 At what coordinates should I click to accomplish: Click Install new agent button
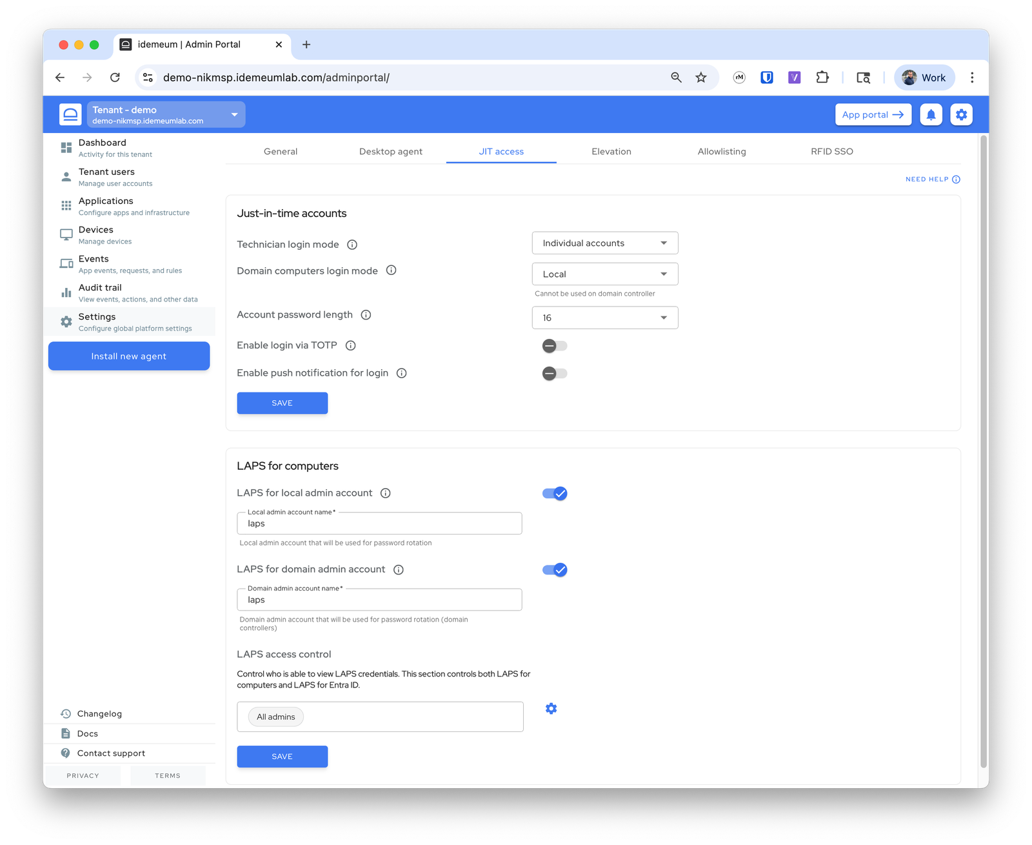click(x=129, y=356)
